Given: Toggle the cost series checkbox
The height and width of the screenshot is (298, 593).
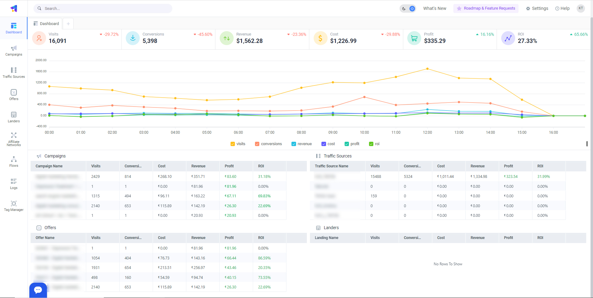Looking at the screenshot, I should tap(324, 144).
